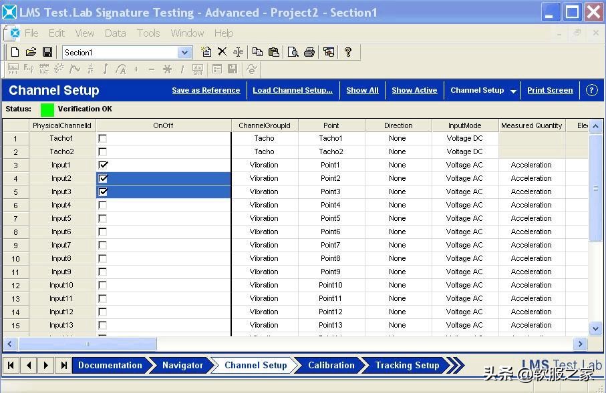The height and width of the screenshot is (393, 606).
Task: Click the circled question mark in Channel Setup header
Action: click(x=591, y=90)
